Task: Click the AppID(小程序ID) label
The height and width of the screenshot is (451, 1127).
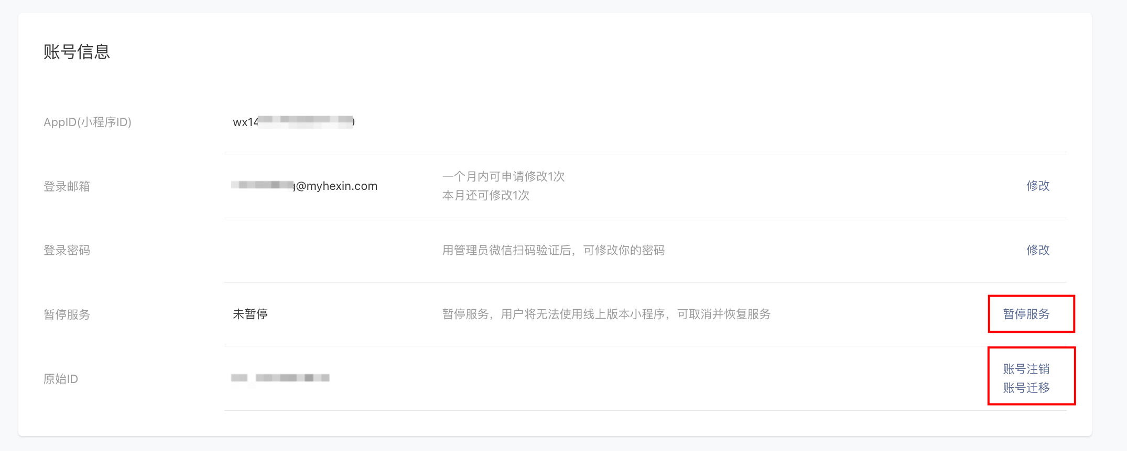Action: [87, 122]
